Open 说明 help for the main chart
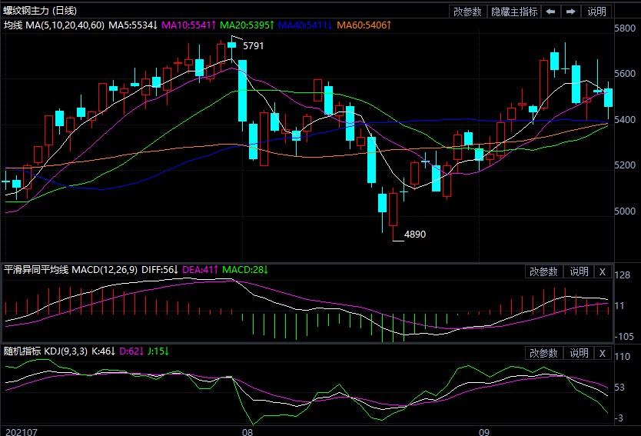This screenshot has width=641, height=436. click(596, 12)
